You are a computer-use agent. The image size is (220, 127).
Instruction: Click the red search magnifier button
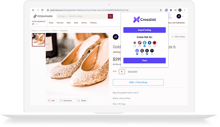coord(110,16)
